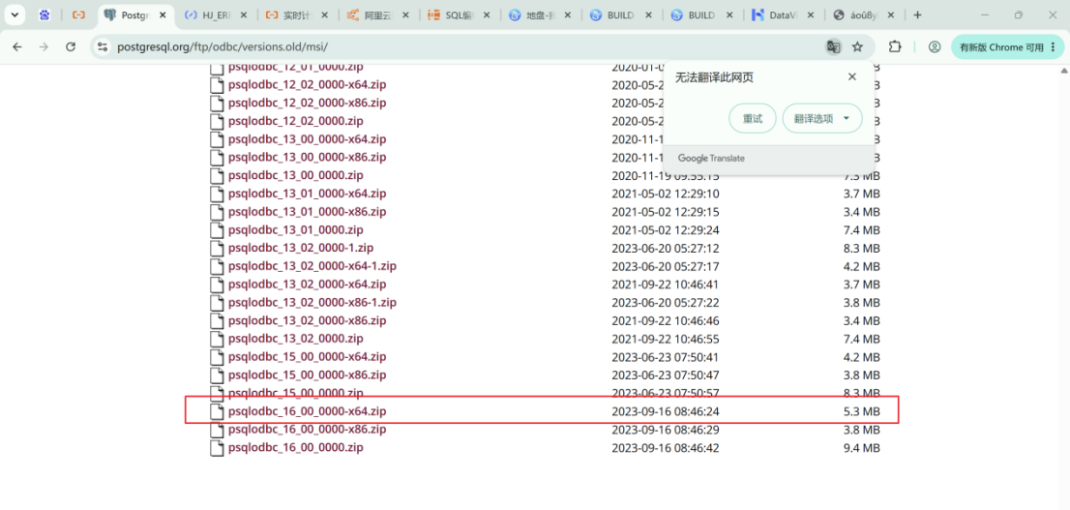
Task: Click the date 2023-06-23 07:50:41
Action: coord(666,357)
